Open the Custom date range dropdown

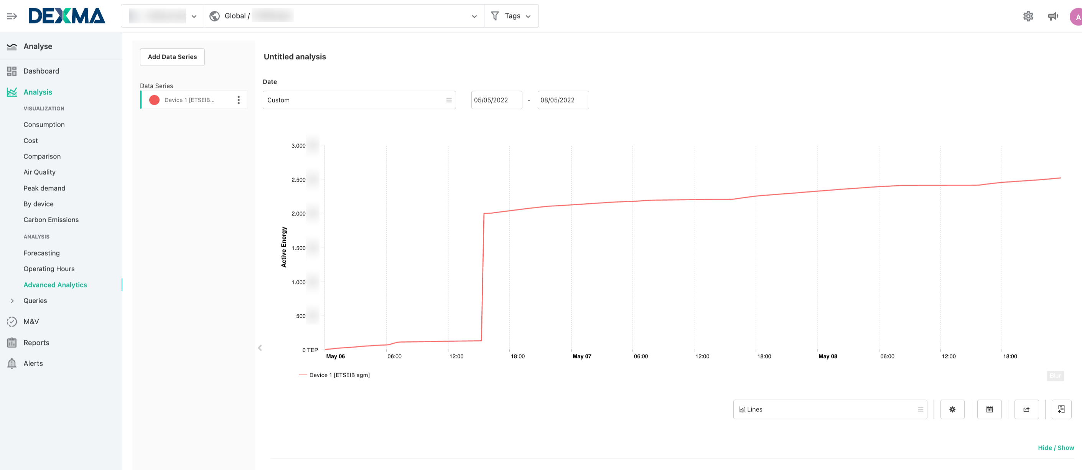pyautogui.click(x=359, y=100)
